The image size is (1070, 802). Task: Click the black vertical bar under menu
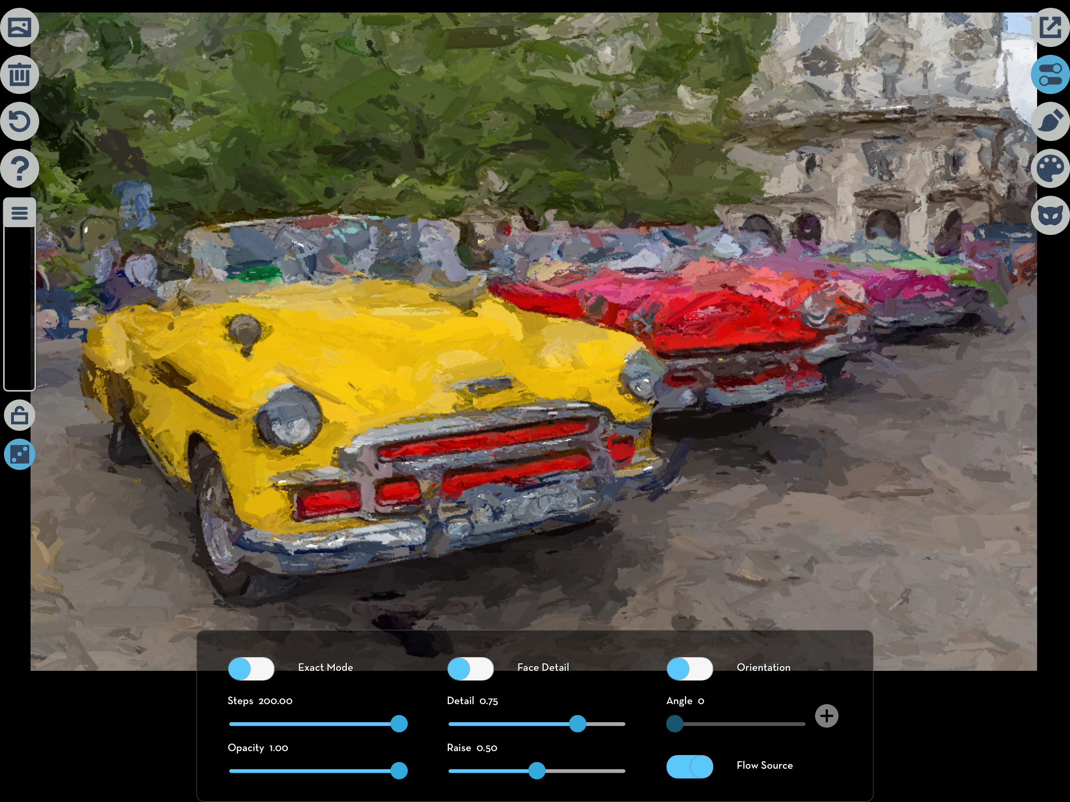(x=19, y=310)
